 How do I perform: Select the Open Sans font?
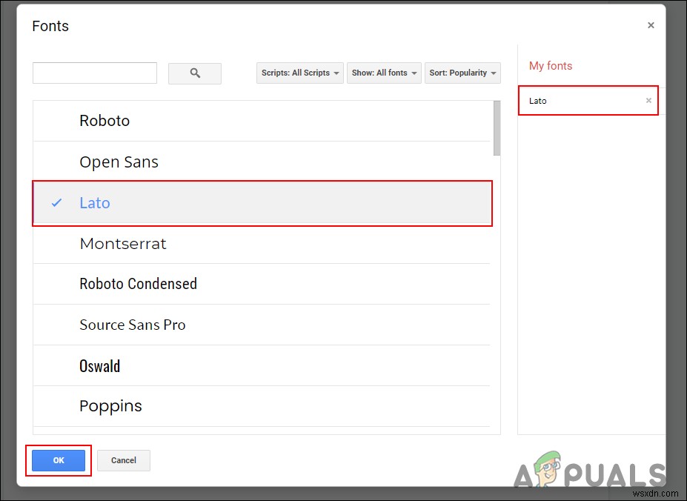click(x=119, y=162)
